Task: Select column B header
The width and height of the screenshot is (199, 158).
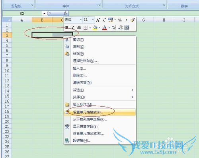Action: point(42,20)
